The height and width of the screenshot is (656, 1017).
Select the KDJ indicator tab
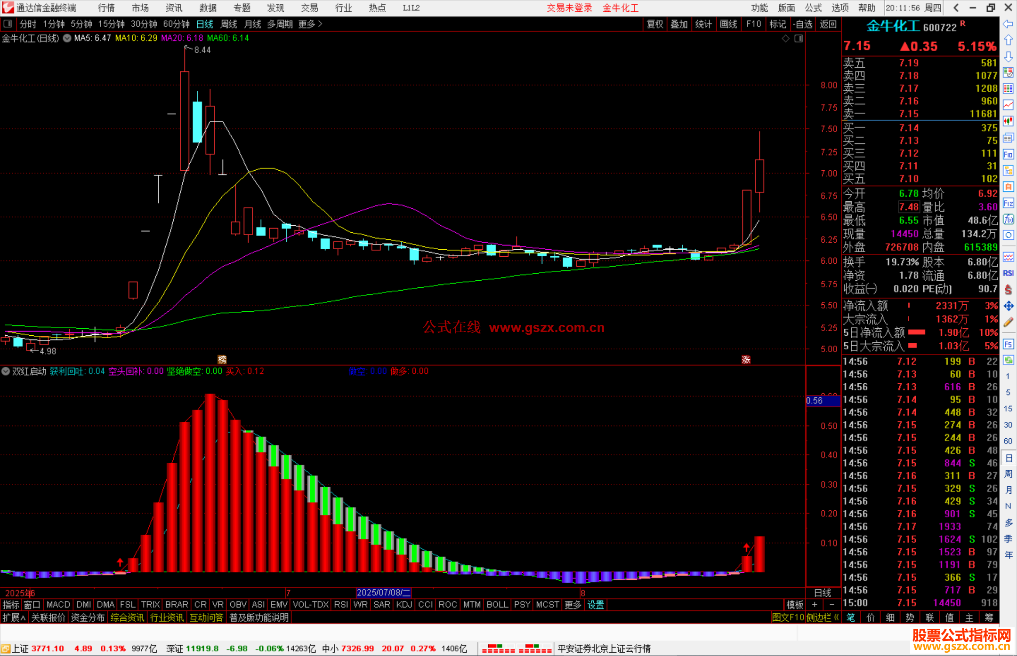tap(404, 605)
